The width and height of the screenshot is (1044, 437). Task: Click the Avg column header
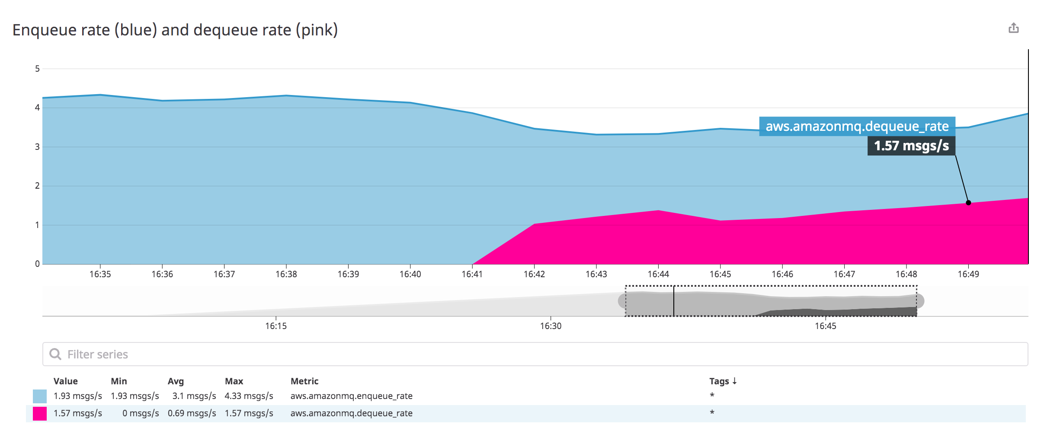tap(175, 381)
